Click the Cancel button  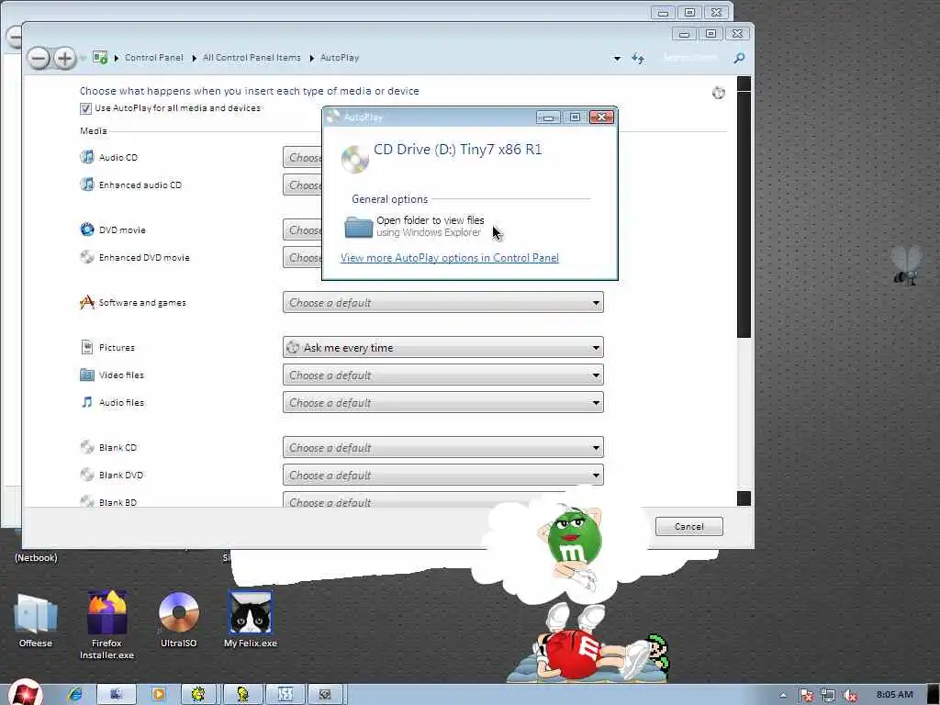click(688, 526)
